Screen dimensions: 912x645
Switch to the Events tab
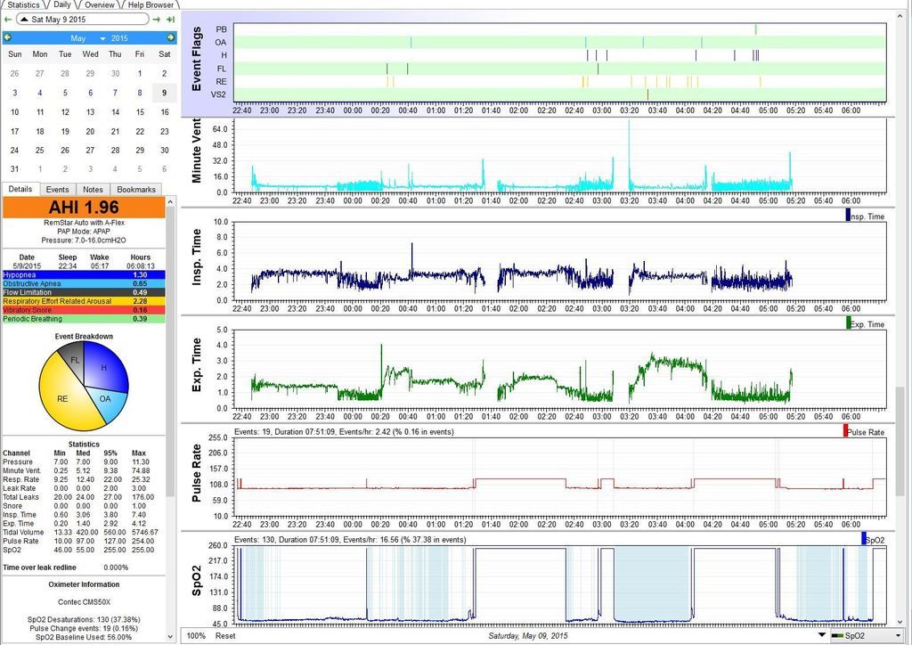pos(58,190)
